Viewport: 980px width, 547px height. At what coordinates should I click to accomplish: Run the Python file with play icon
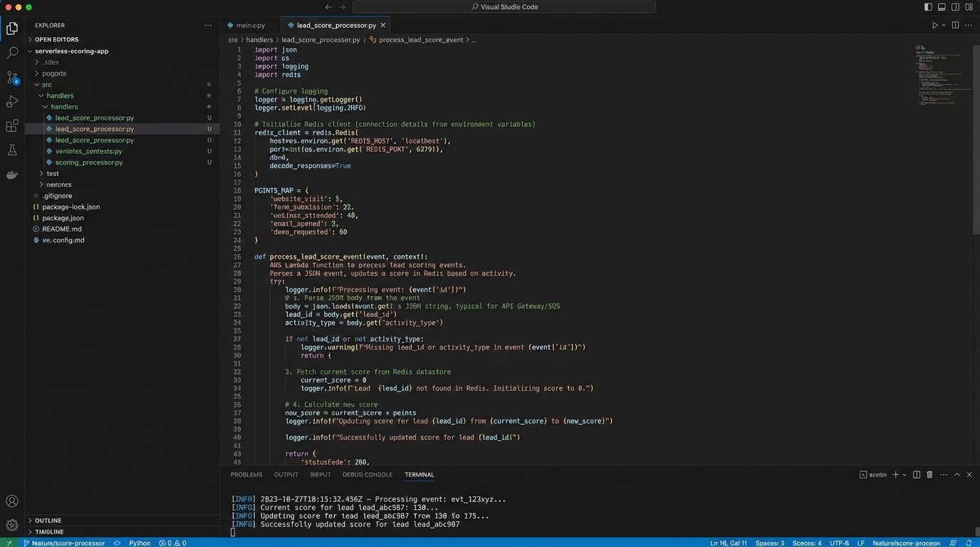click(x=935, y=25)
